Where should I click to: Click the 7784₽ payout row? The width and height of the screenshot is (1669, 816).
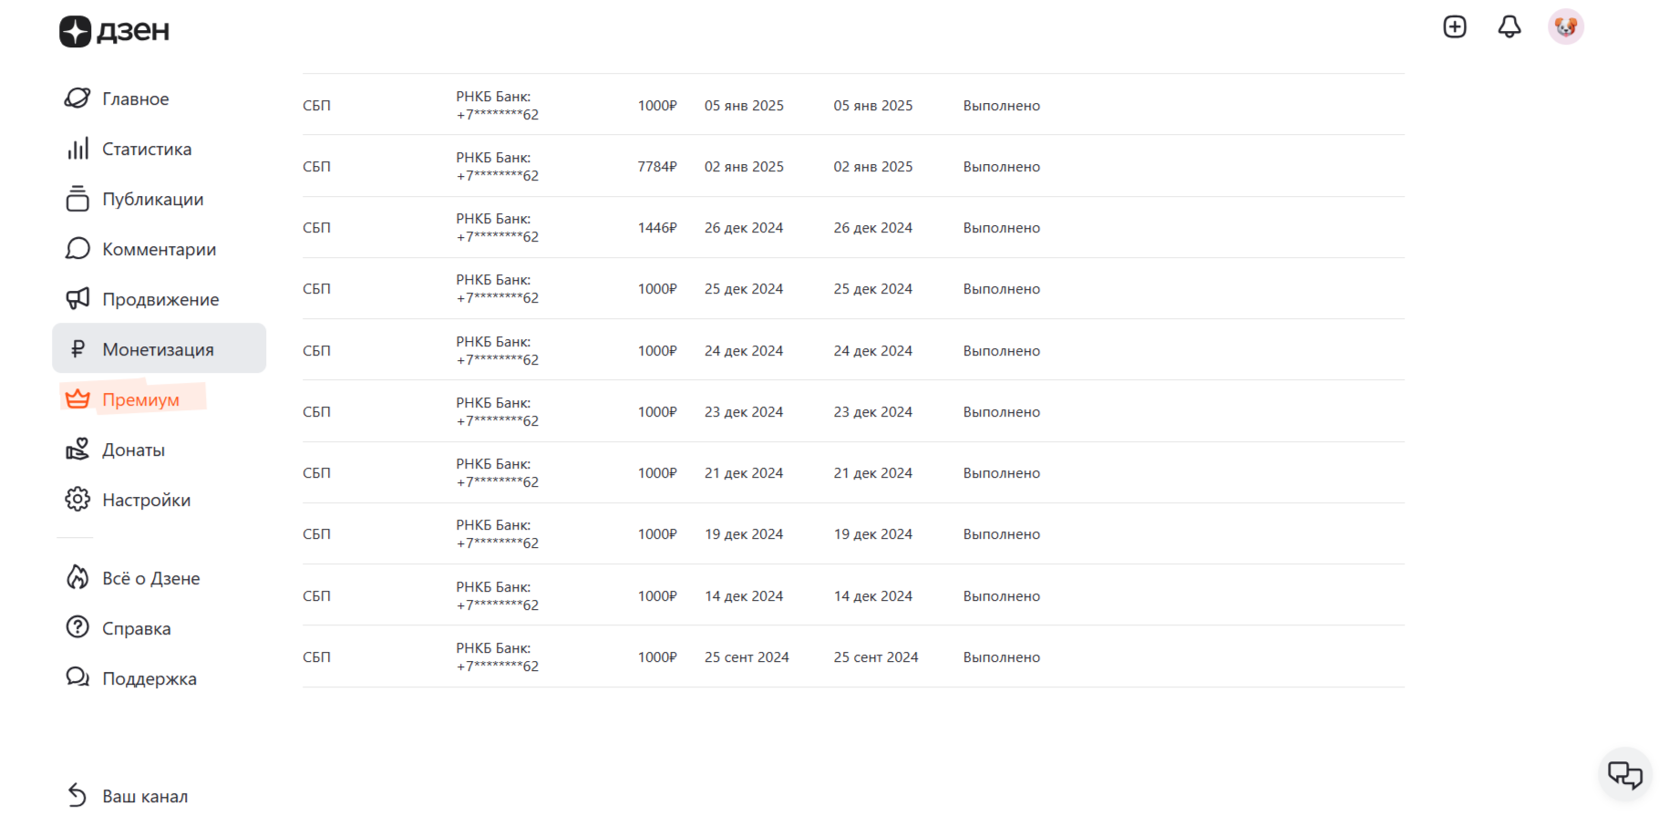pos(656,167)
